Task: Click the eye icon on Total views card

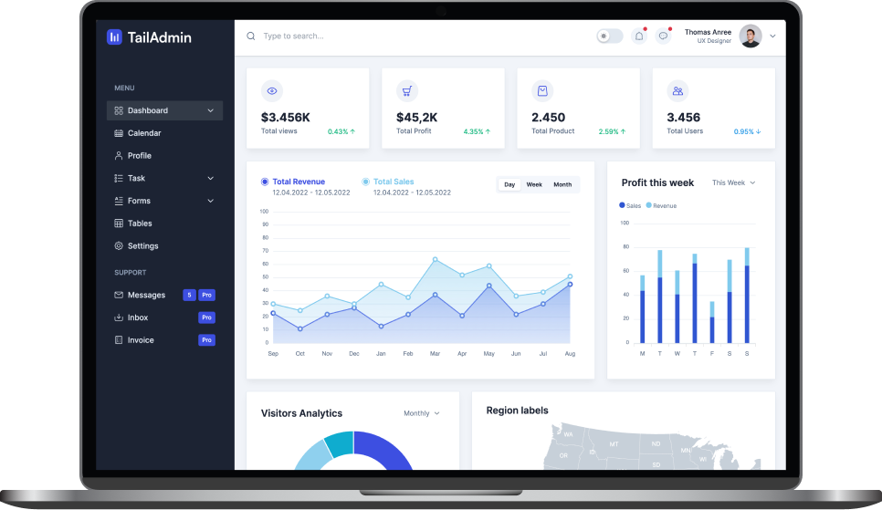Action: pos(272,91)
